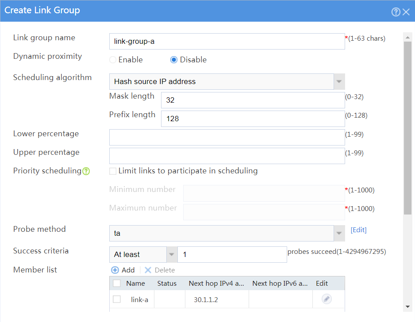Screen dimensions: 415x322
Task: Toggle the select-all checkbox in member table header
Action: point(117,284)
